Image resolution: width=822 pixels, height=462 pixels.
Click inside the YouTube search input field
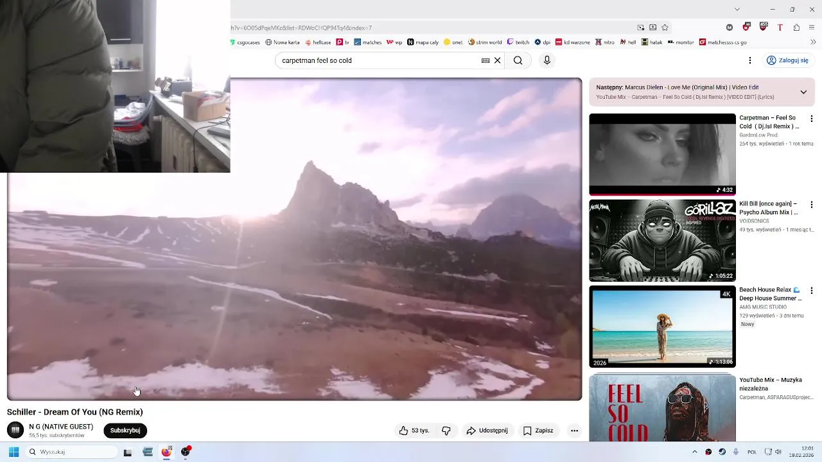click(379, 60)
